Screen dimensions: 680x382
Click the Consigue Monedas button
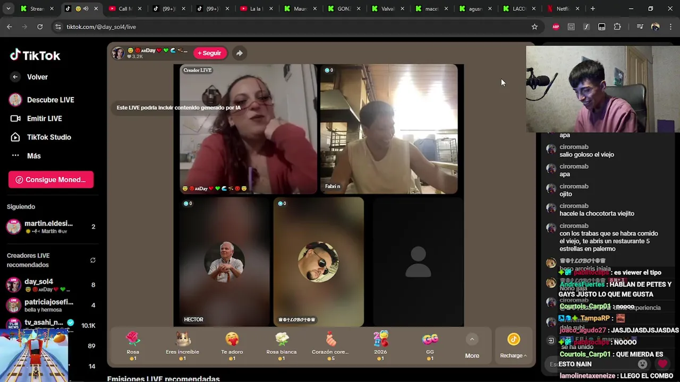51,180
